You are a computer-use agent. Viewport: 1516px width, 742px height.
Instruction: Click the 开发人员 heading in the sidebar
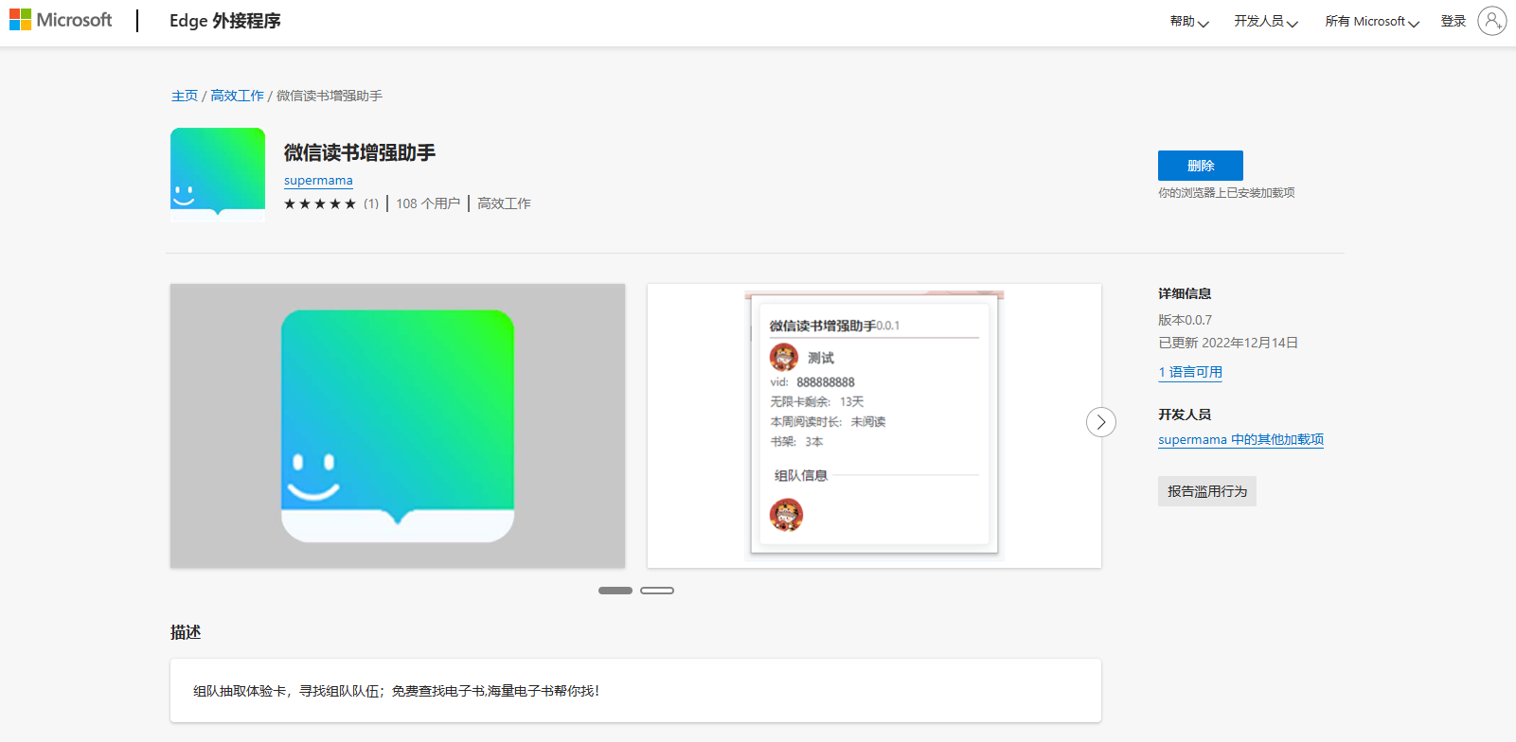[x=1185, y=415]
